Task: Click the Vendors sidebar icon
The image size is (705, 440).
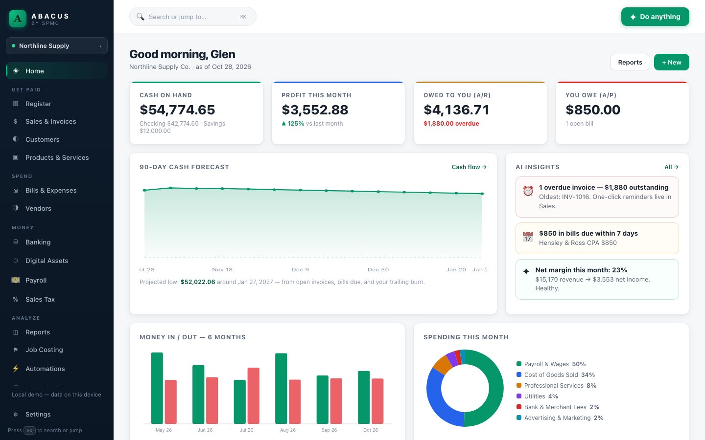Action: point(16,208)
